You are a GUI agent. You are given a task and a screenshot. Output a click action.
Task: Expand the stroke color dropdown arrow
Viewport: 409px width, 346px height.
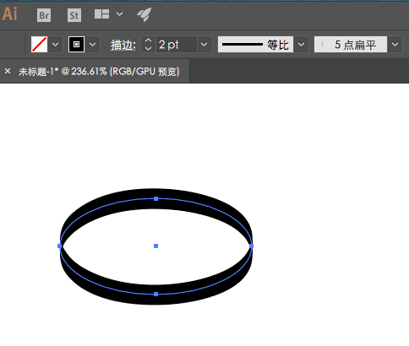pos(92,45)
